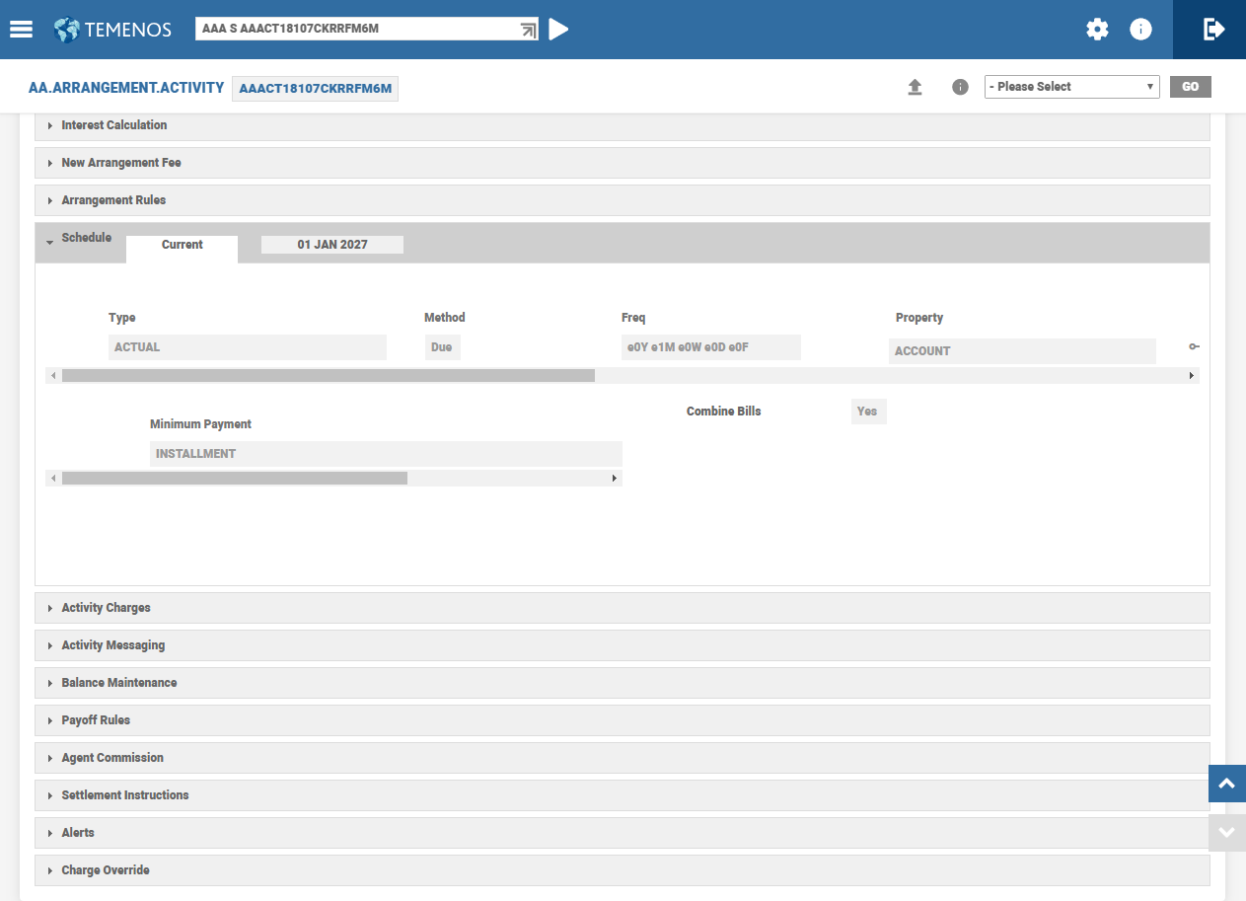Click the gray info icon beside dropdown

(960, 87)
